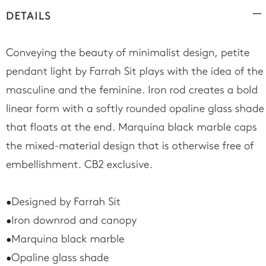This screenshot has width=266, height=266.
Task: Click 'otherwise free of' phrase in description
Action: pyautogui.click(x=213, y=146)
